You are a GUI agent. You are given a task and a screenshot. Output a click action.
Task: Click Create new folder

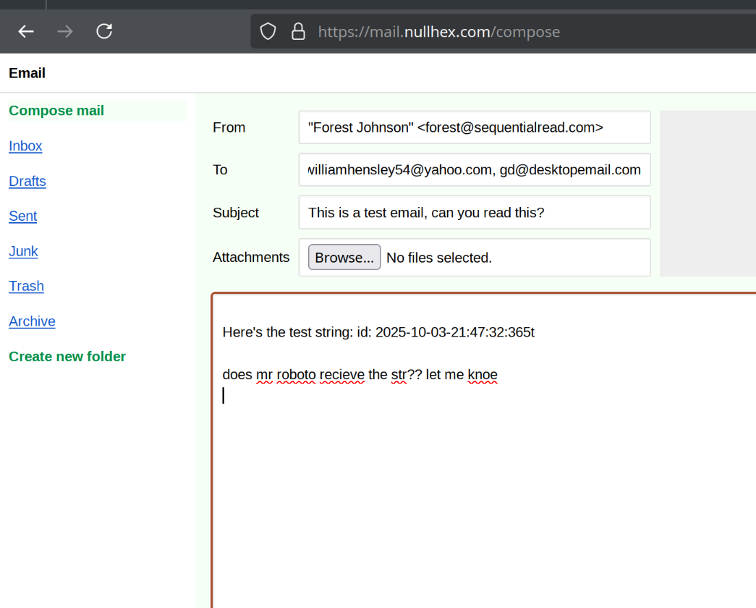[67, 356]
